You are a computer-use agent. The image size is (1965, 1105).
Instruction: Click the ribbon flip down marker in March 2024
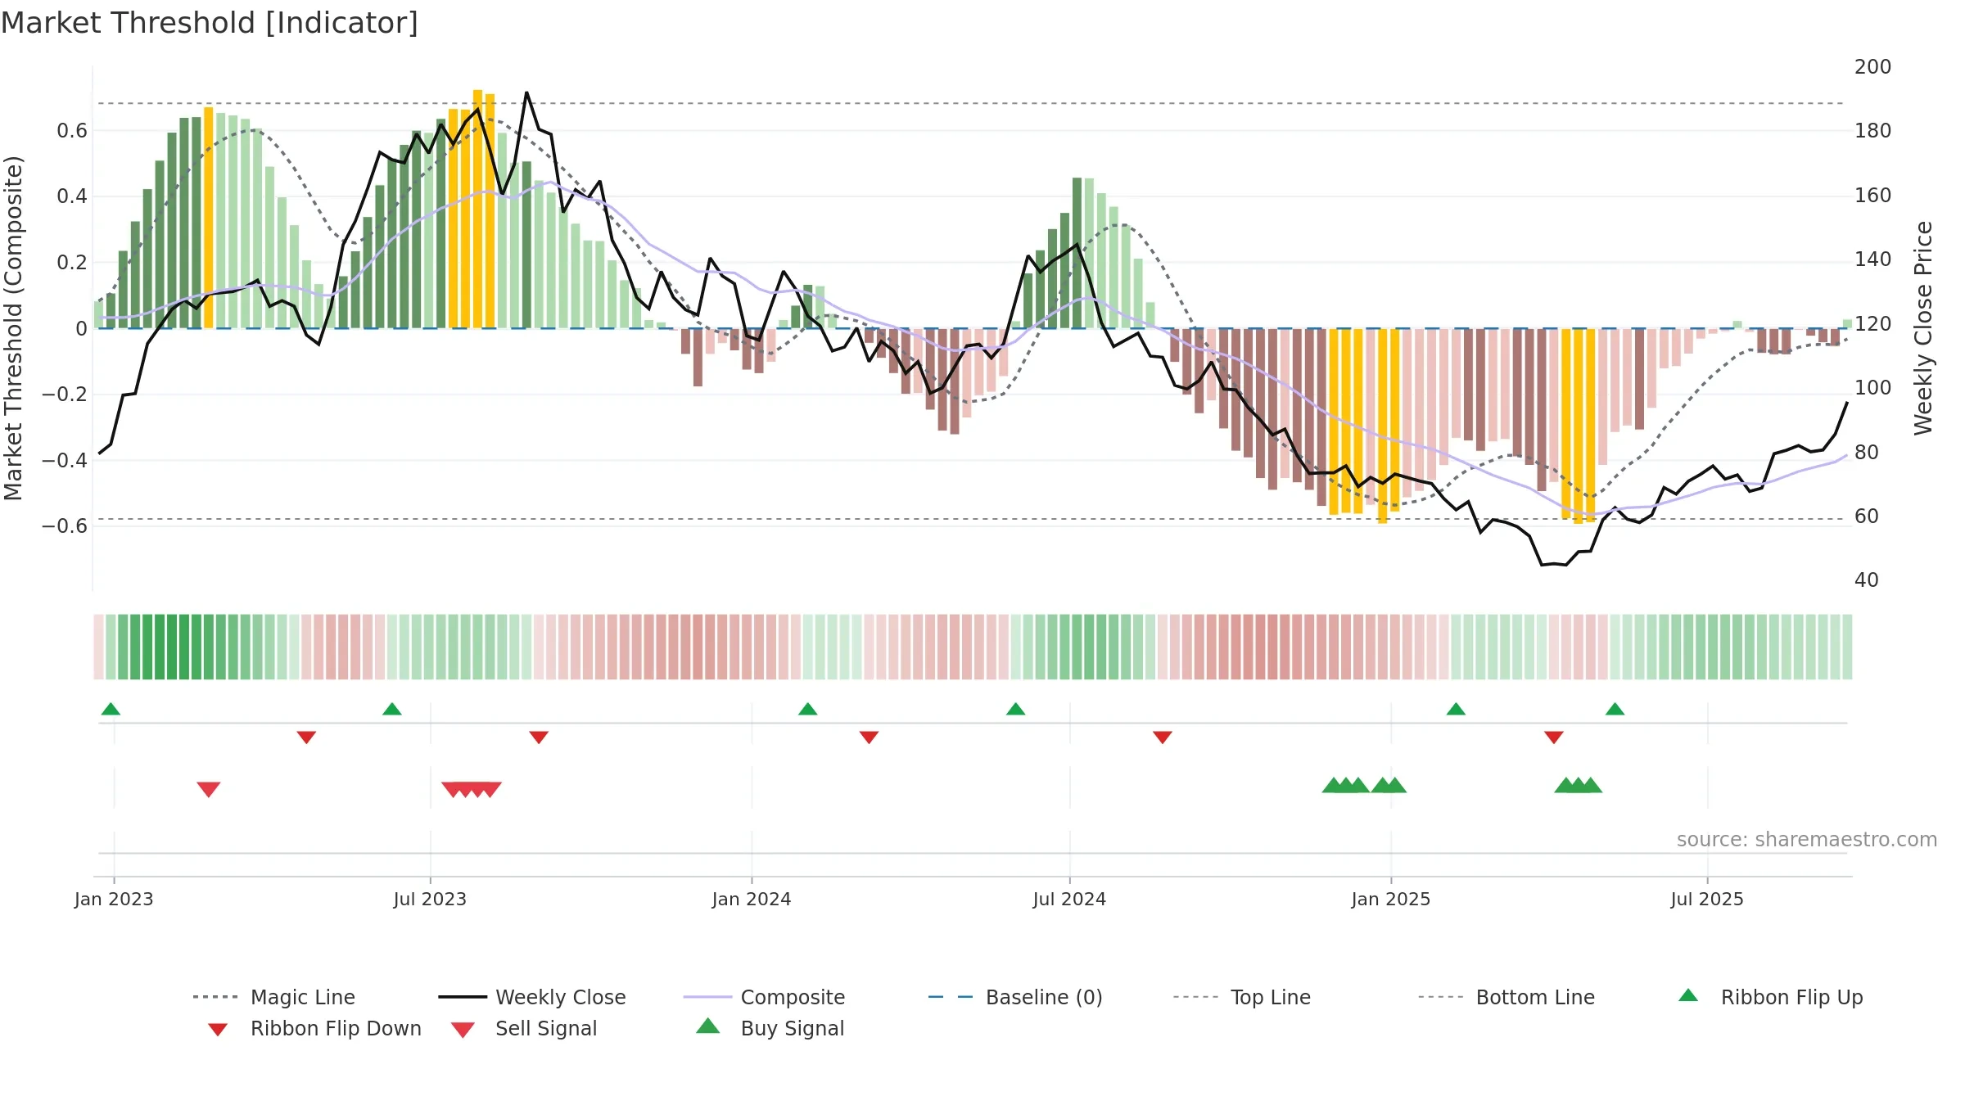click(x=870, y=737)
